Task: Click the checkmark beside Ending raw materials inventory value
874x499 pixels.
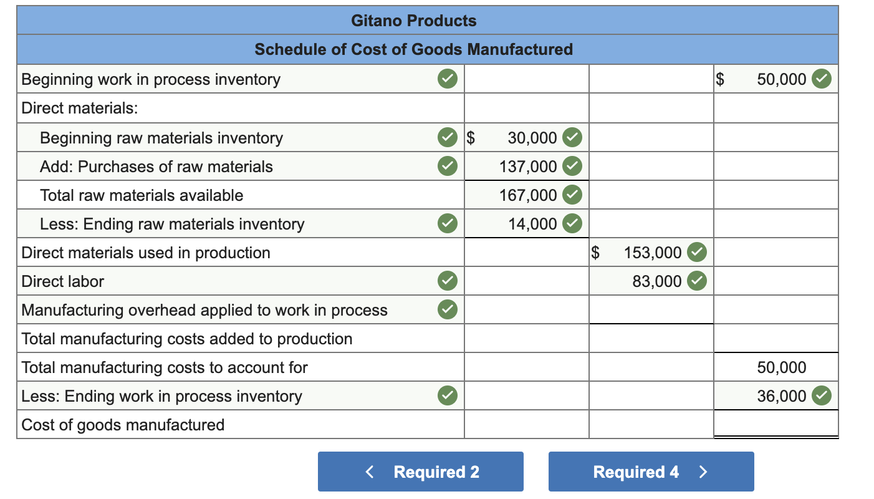Action: [x=572, y=223]
